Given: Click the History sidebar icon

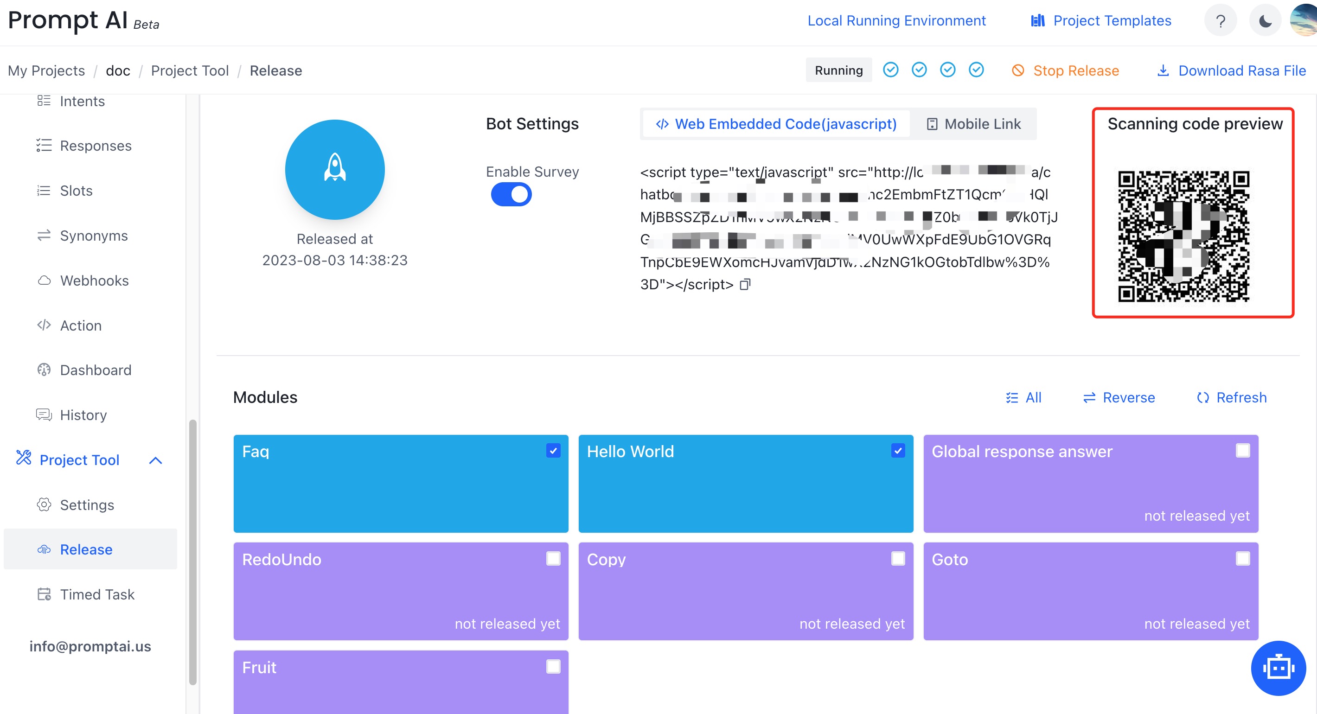Looking at the screenshot, I should [x=43, y=414].
